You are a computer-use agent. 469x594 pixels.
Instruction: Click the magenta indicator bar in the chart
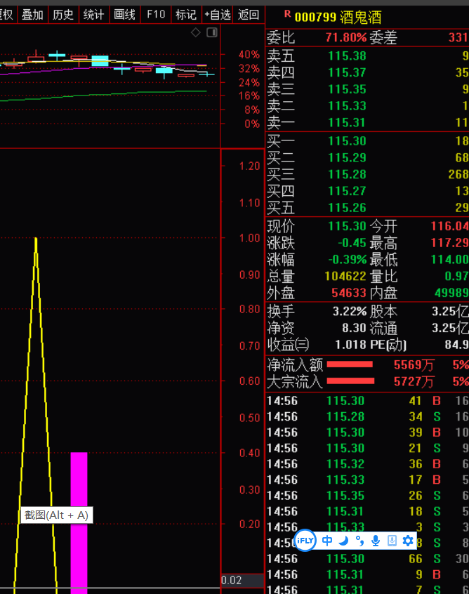pyautogui.click(x=79, y=523)
